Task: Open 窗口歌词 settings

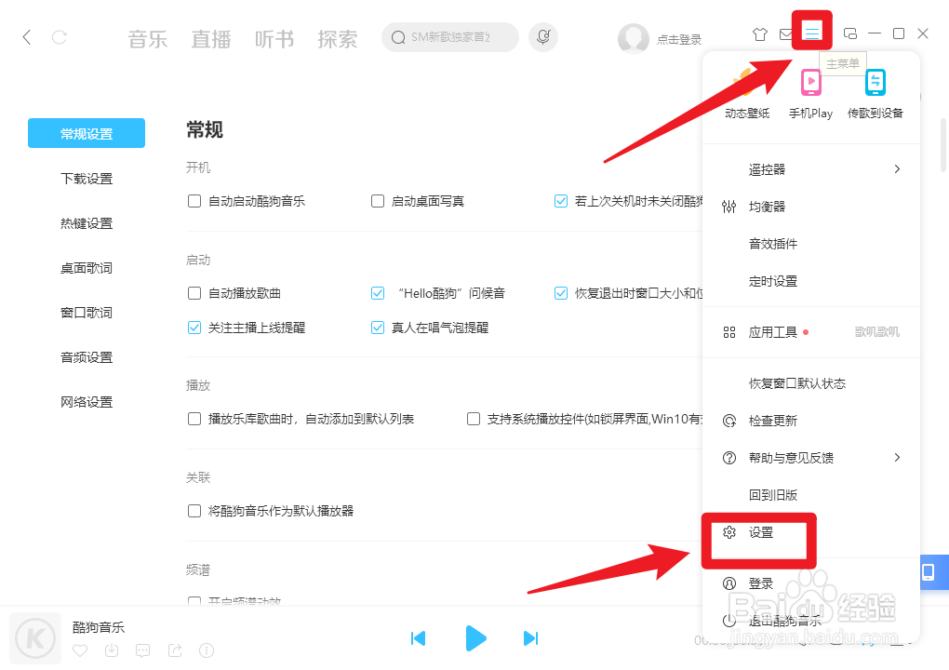Action: pyautogui.click(x=87, y=313)
